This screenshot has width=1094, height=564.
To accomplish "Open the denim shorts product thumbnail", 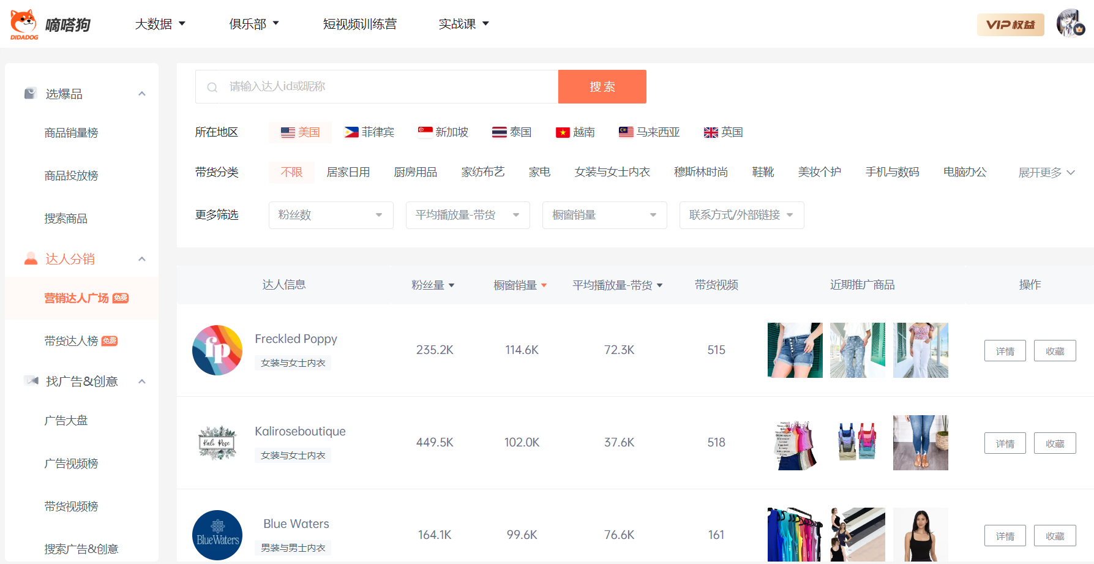I will coord(795,350).
